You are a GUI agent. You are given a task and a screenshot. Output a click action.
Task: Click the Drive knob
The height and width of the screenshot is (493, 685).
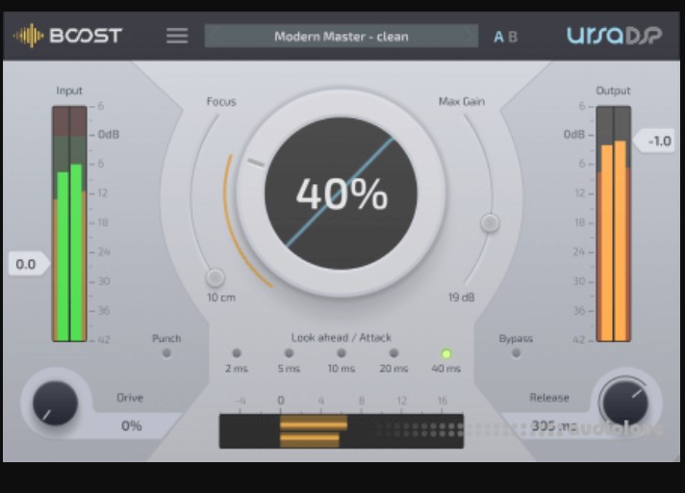55,402
